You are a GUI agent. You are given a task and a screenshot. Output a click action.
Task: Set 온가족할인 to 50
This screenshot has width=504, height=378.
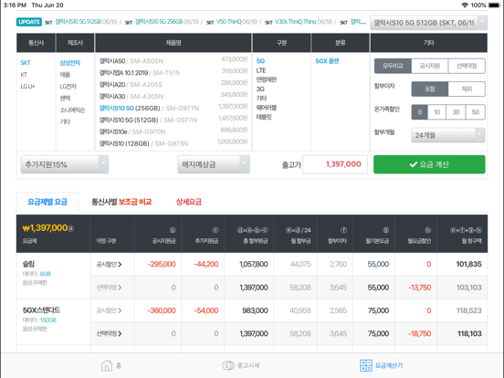coord(476,112)
